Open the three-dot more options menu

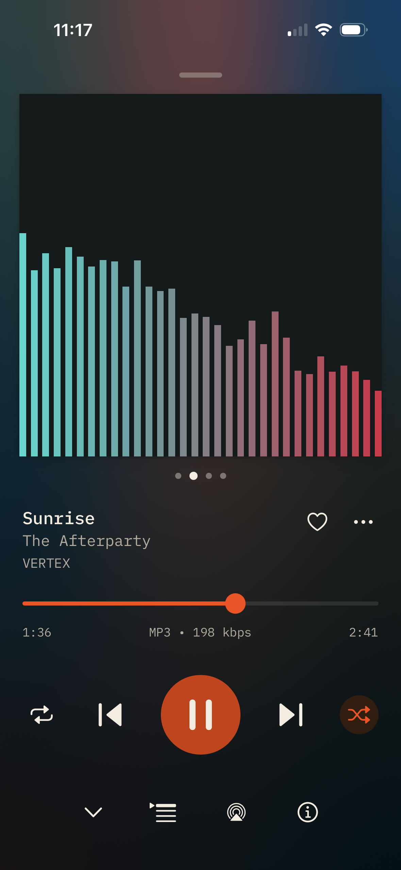coord(363,522)
